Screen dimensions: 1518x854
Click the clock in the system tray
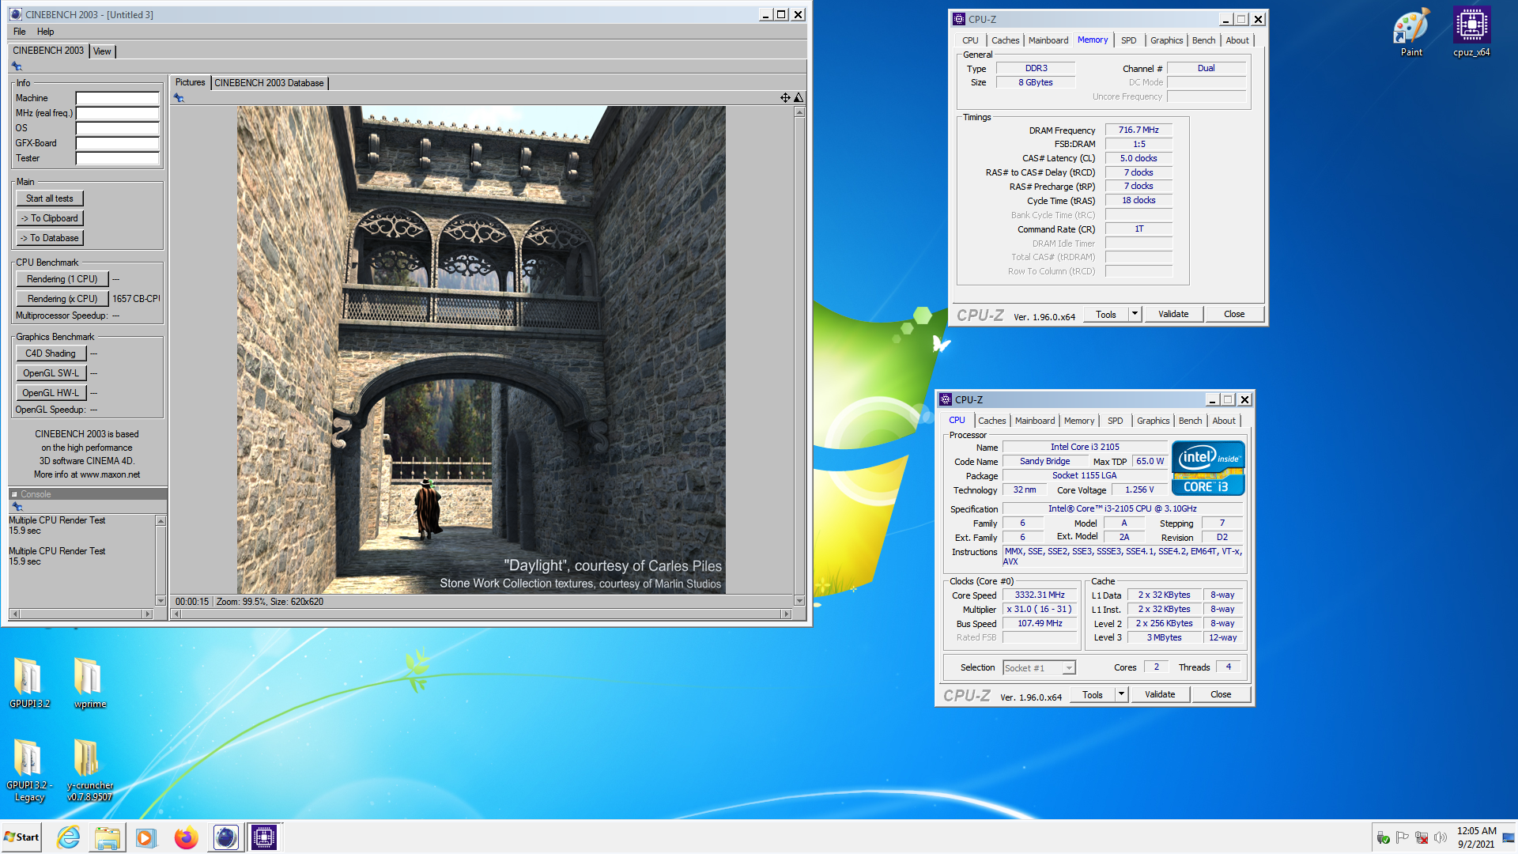(x=1476, y=837)
